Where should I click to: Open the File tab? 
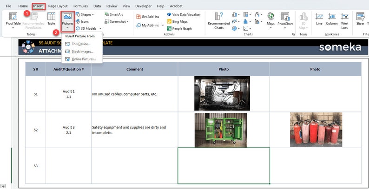[8, 6]
